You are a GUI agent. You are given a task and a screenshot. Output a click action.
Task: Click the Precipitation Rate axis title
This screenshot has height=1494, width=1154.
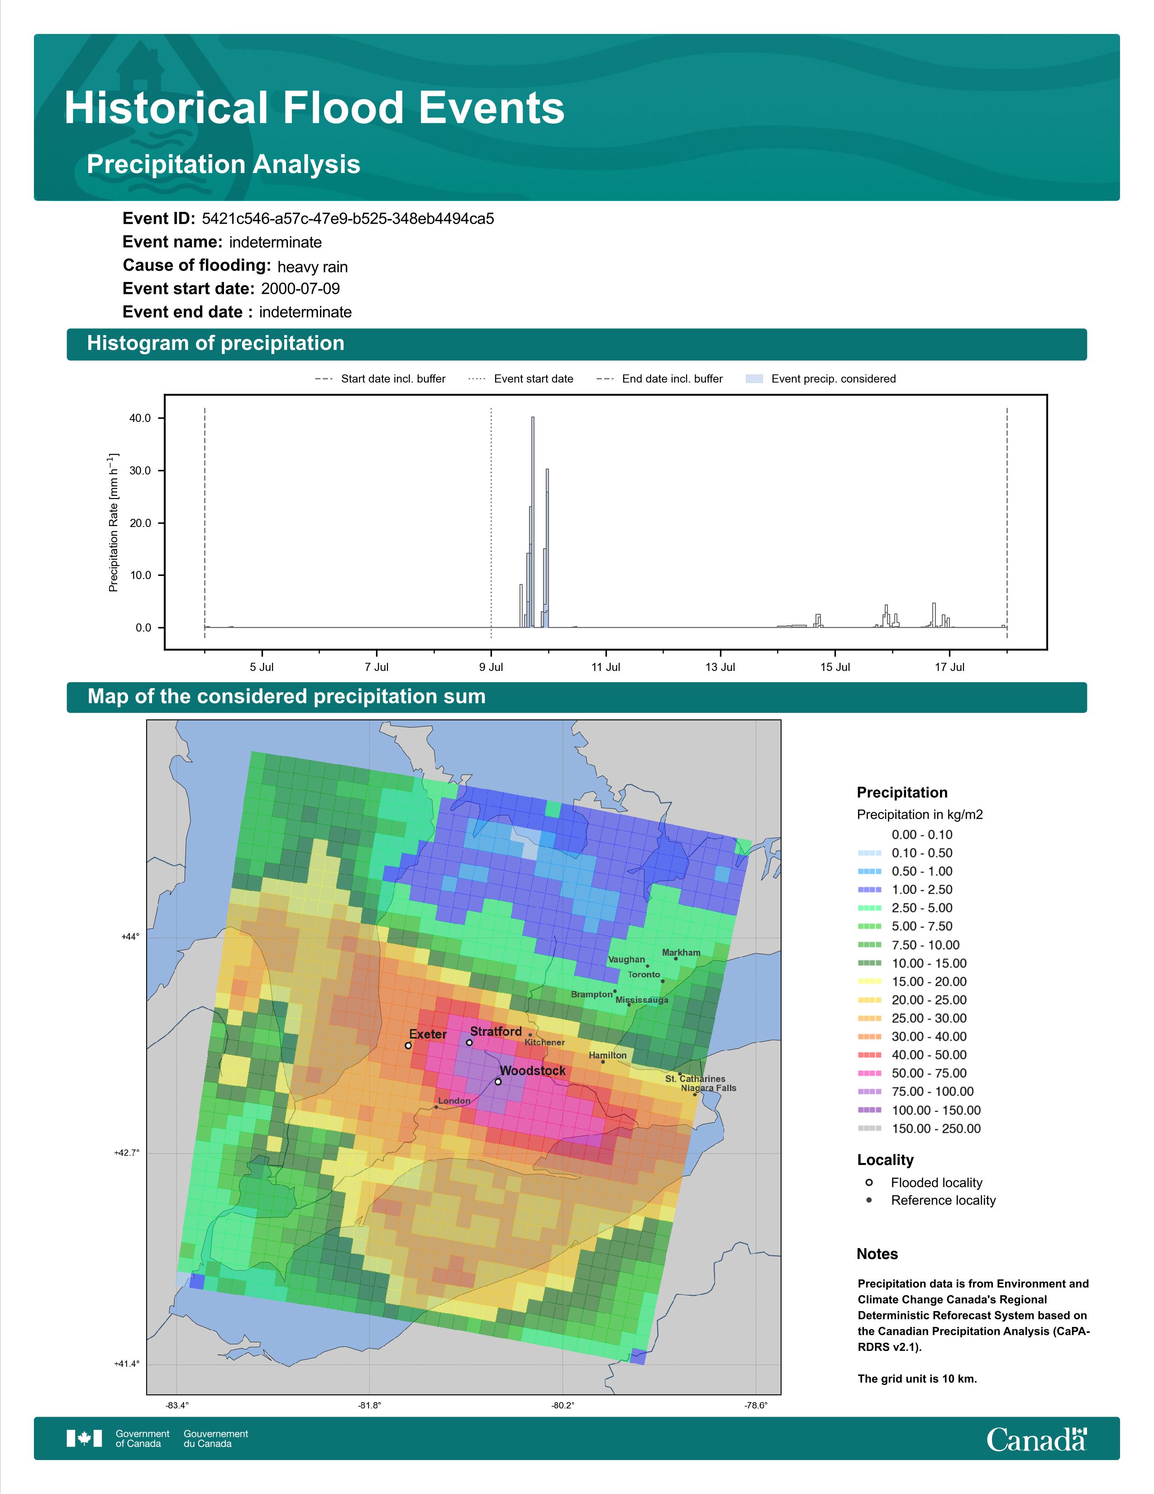[114, 522]
